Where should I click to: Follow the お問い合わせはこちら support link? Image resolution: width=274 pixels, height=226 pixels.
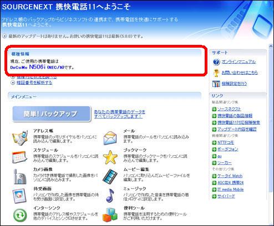tap(240, 73)
